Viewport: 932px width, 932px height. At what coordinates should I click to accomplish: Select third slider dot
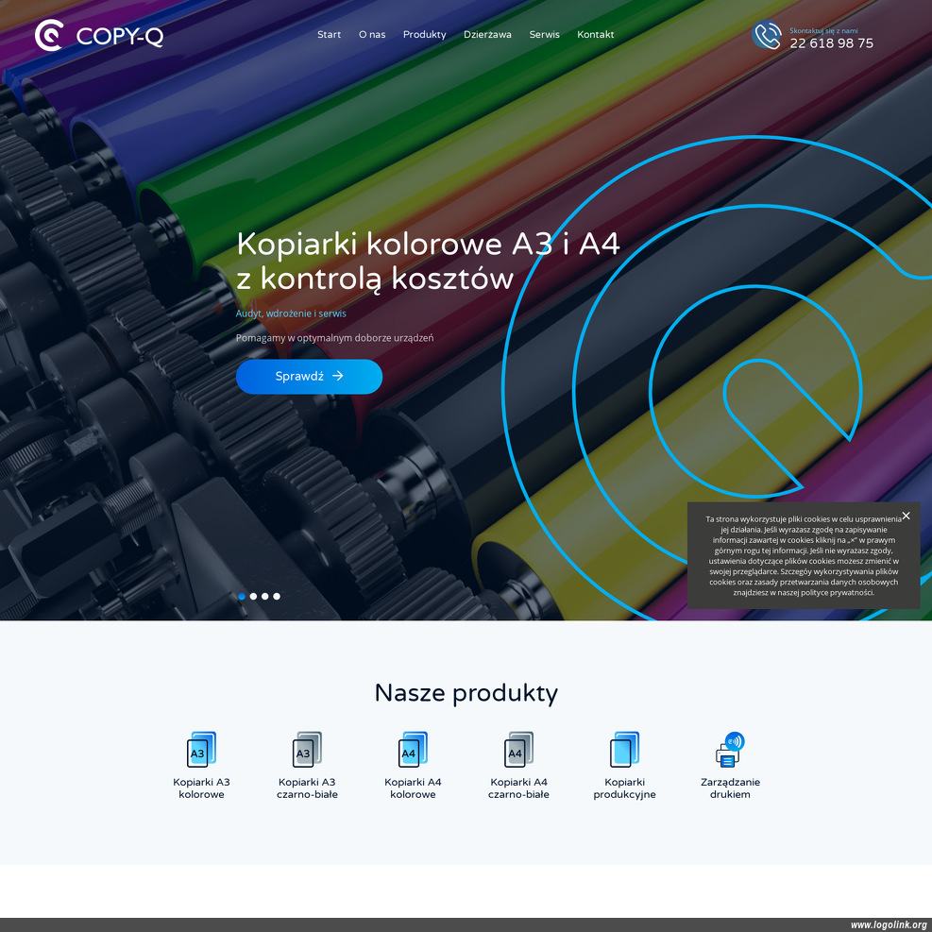pos(265,596)
